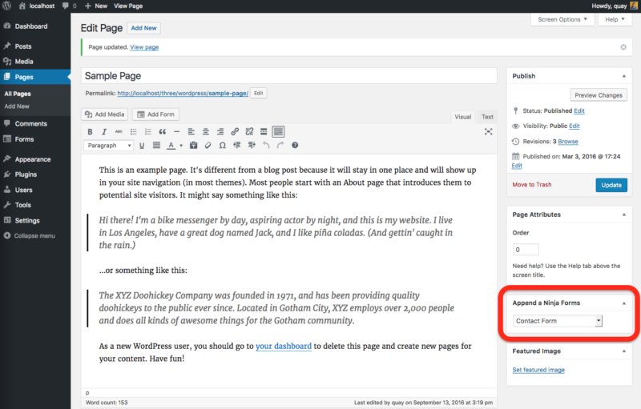The width and height of the screenshot is (641, 409).
Task: Toggle bold formatting in the editor toolbar
Action: tap(91, 131)
